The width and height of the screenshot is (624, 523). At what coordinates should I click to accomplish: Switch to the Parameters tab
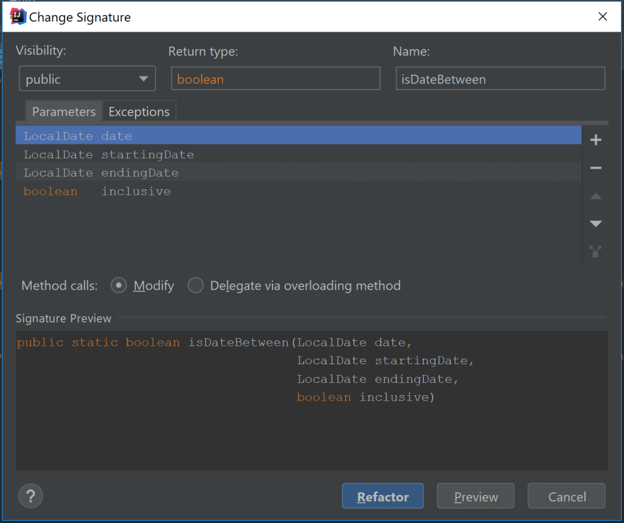pyautogui.click(x=63, y=112)
